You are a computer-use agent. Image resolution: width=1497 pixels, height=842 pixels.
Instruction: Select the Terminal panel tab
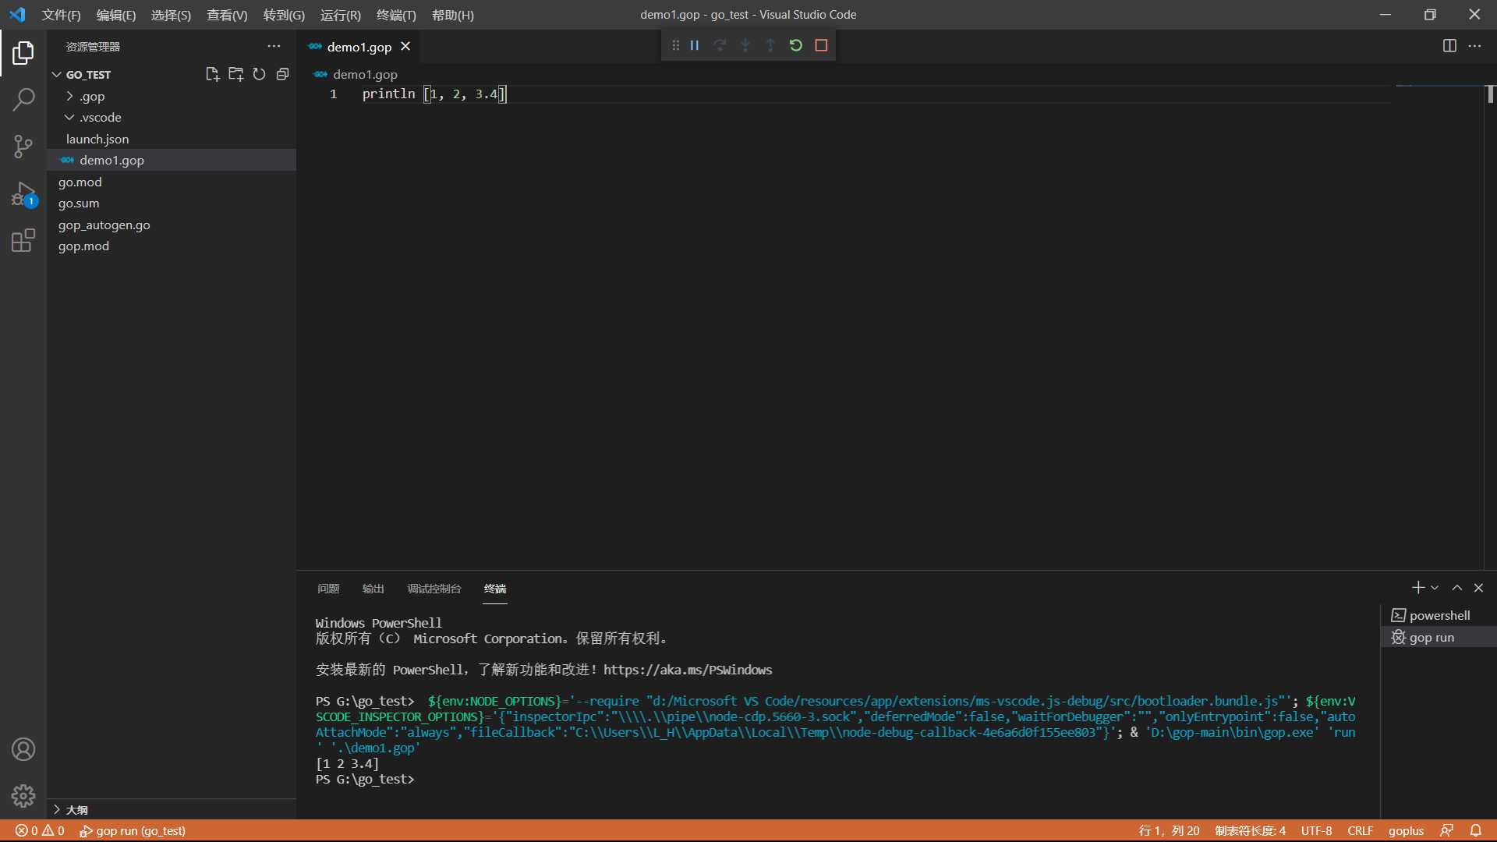point(495,589)
